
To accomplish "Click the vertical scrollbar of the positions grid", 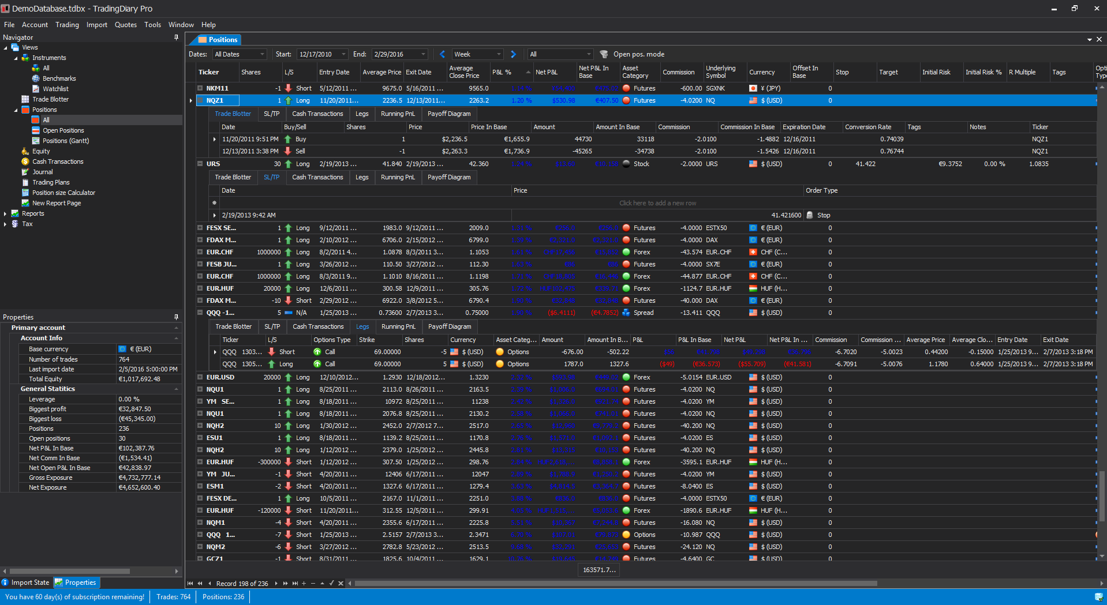I will 1102,496.
